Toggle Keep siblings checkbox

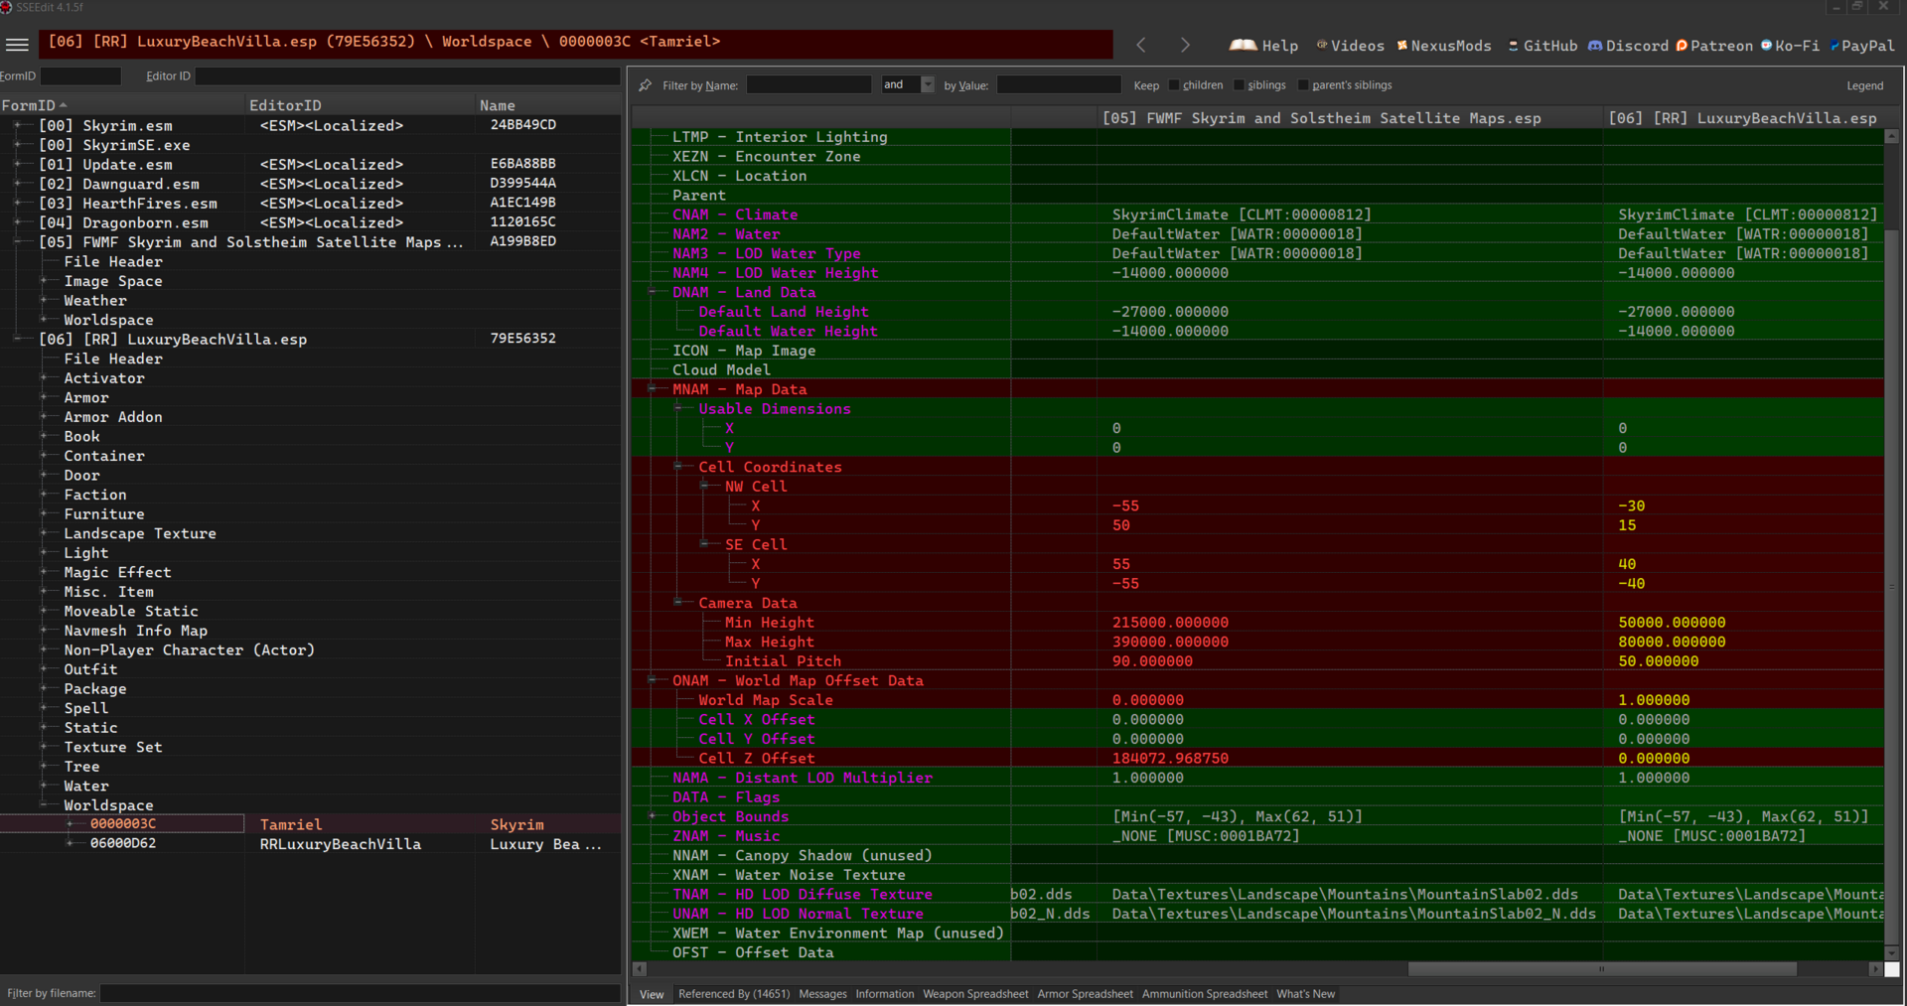pos(1239,85)
